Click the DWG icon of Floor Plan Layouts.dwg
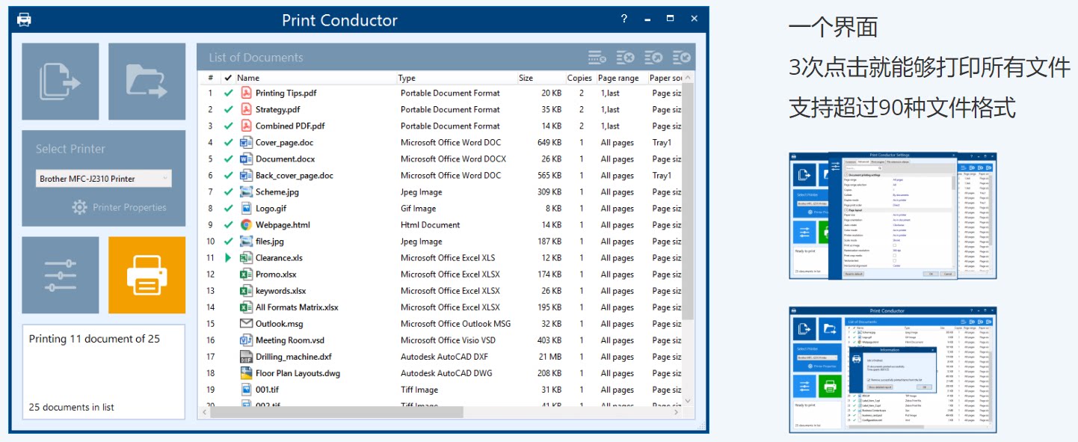 click(246, 373)
